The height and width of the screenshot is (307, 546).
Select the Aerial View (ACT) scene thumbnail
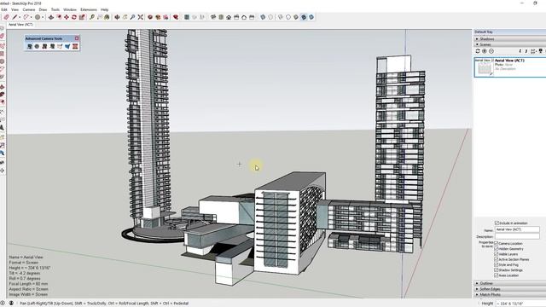point(485,67)
